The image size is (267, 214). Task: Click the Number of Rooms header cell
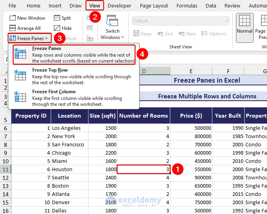click(x=144, y=116)
